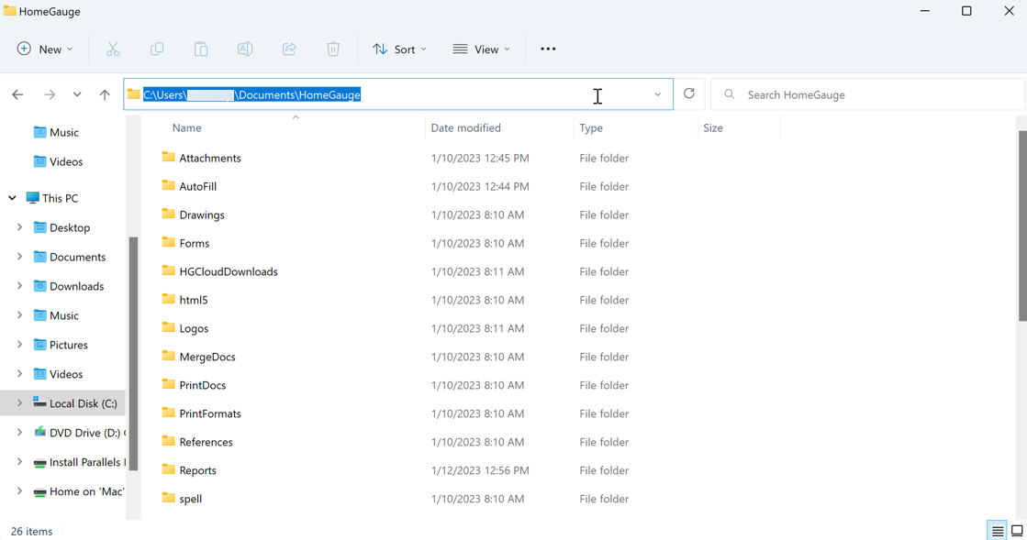
Task: Expand the Local Disk (C:) tree node
Action: click(x=19, y=403)
